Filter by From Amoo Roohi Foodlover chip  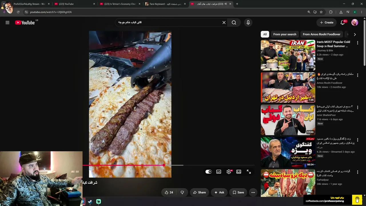point(322,34)
